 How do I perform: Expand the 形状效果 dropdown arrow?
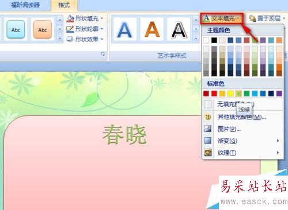[102, 39]
